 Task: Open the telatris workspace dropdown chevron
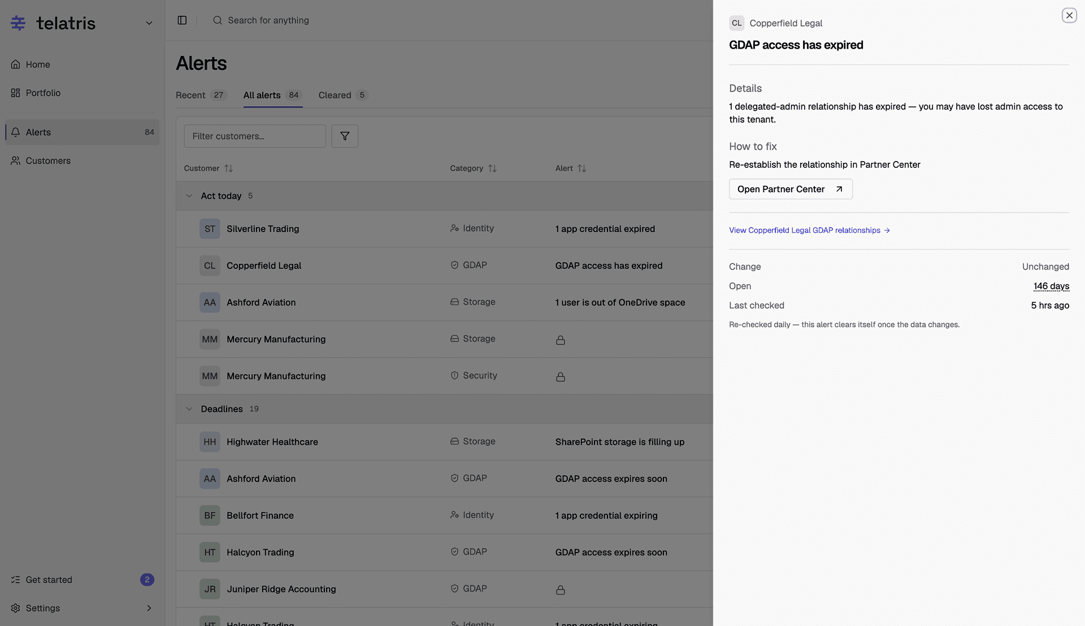pos(149,23)
